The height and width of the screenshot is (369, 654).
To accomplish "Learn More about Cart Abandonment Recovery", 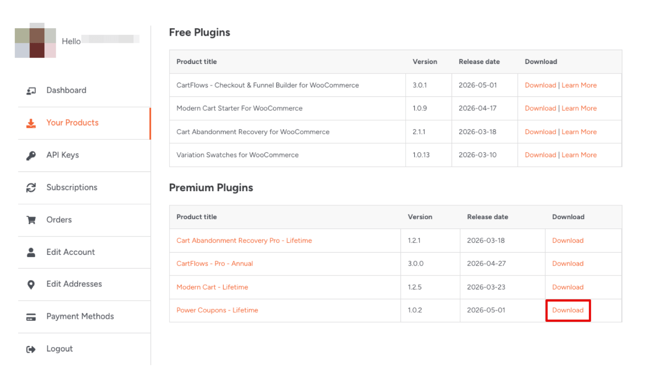I will click(x=579, y=132).
